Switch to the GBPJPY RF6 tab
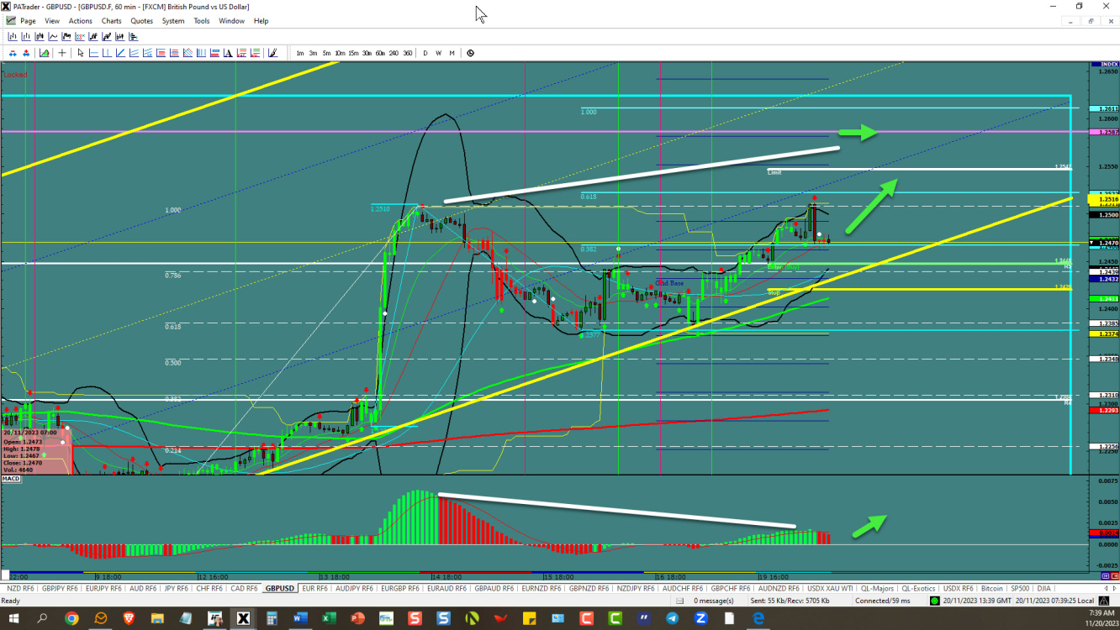 (x=60, y=588)
